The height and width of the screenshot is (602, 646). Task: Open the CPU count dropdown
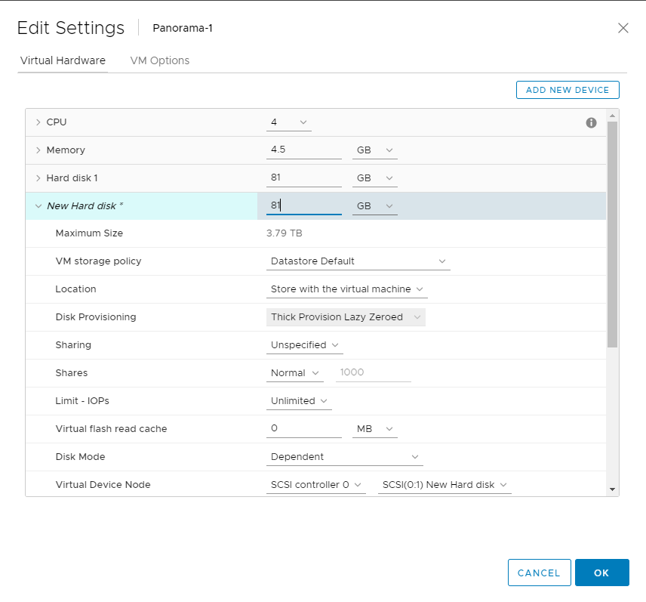[x=288, y=122]
